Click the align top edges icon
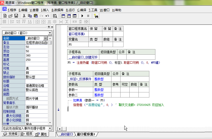The width and height of the screenshot is (212, 139). click(x=24, y=22)
